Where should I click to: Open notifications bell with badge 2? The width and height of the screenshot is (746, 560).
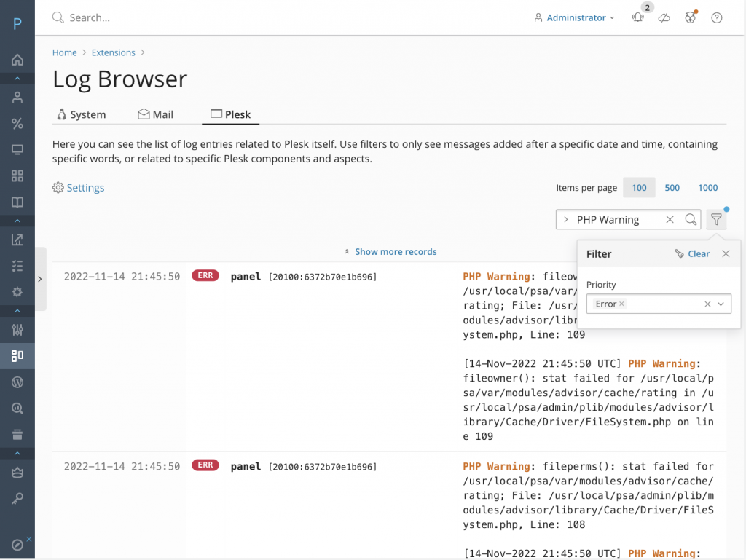[638, 17]
